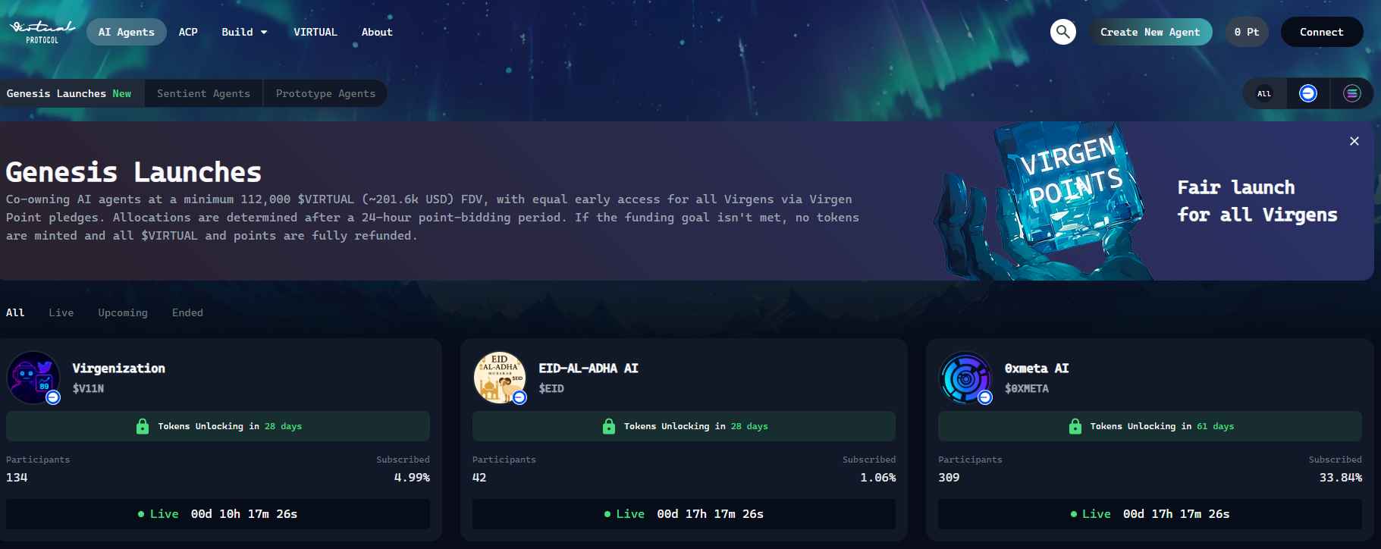Click the EID-AL-ADHA AI agent avatar
This screenshot has width=1381, height=549.
click(500, 377)
